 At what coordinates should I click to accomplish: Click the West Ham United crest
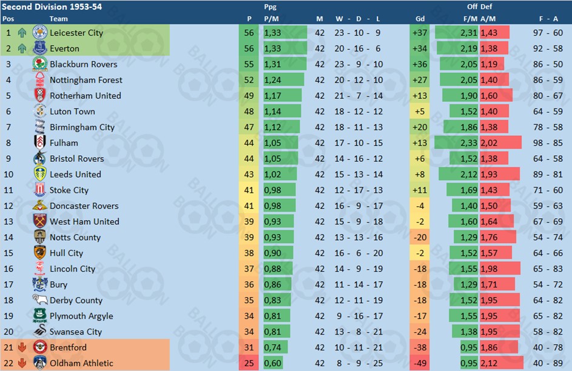click(x=40, y=221)
